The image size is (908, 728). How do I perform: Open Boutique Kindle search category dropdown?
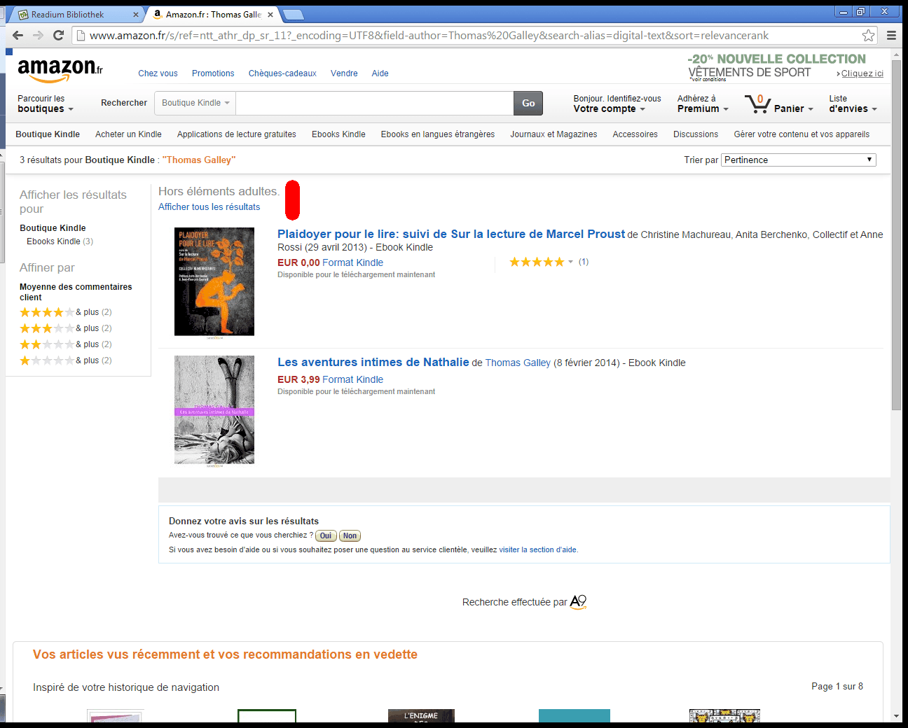click(x=195, y=103)
